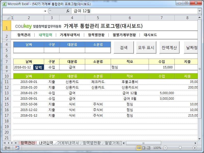Click the Excel application icon in title bar

4,4
